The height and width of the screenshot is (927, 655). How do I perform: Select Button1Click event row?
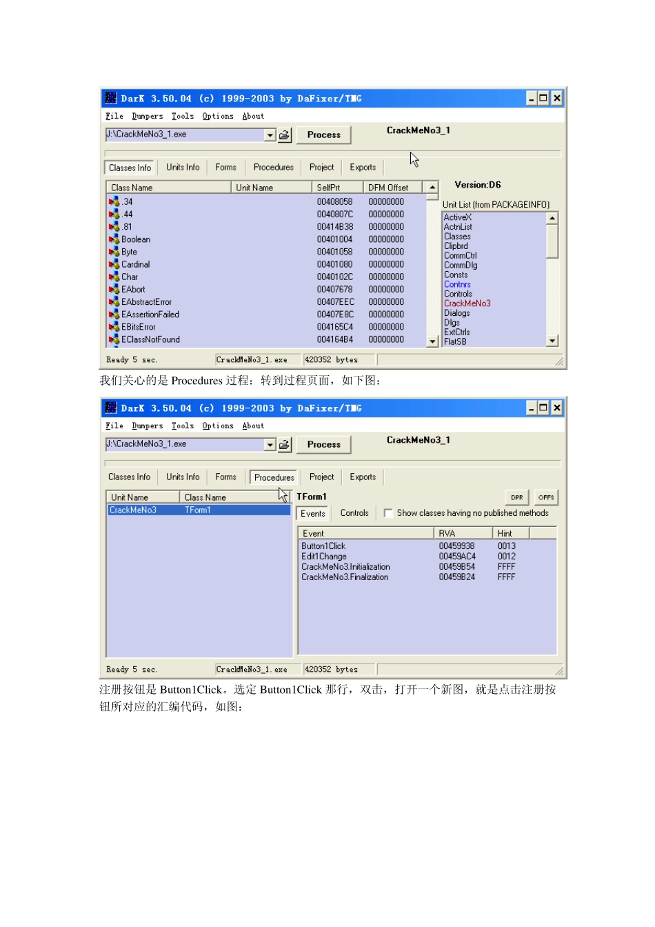[x=427, y=546]
